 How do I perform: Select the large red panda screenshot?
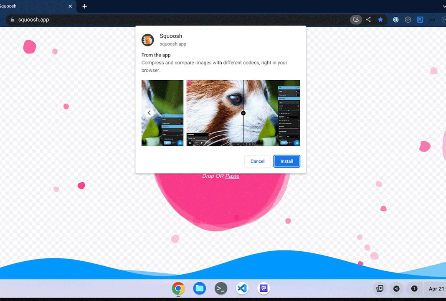[243, 113]
